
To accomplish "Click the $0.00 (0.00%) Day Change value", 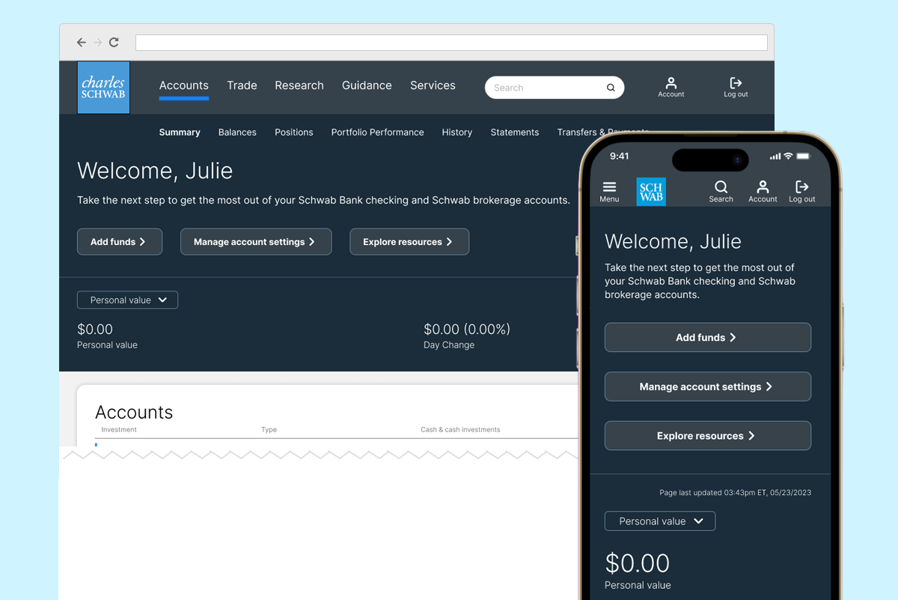I will (467, 330).
